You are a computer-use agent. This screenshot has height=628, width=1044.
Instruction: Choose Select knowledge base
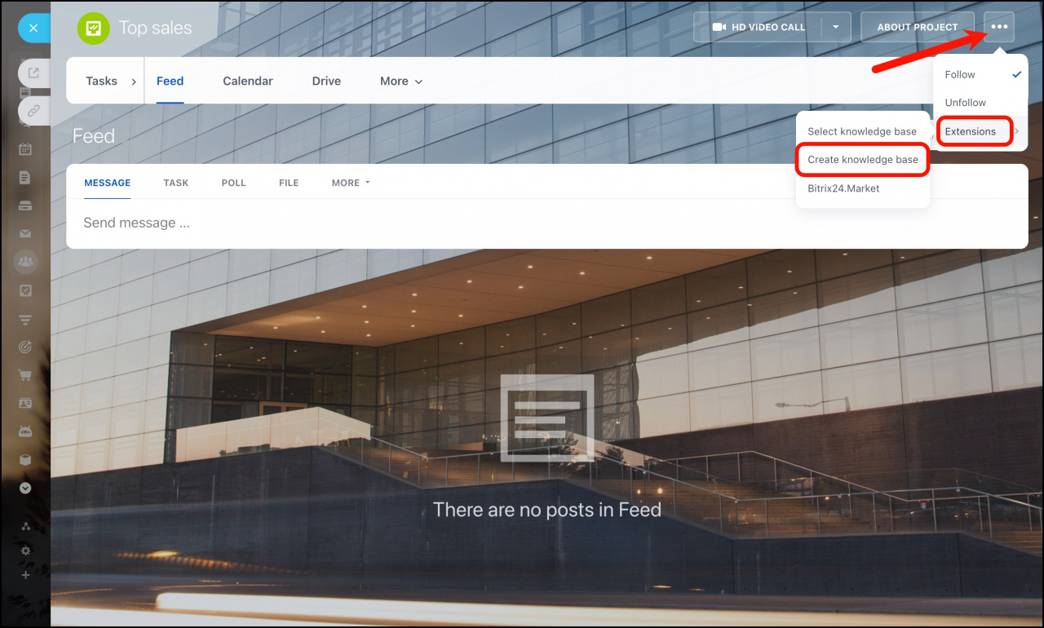coord(862,131)
